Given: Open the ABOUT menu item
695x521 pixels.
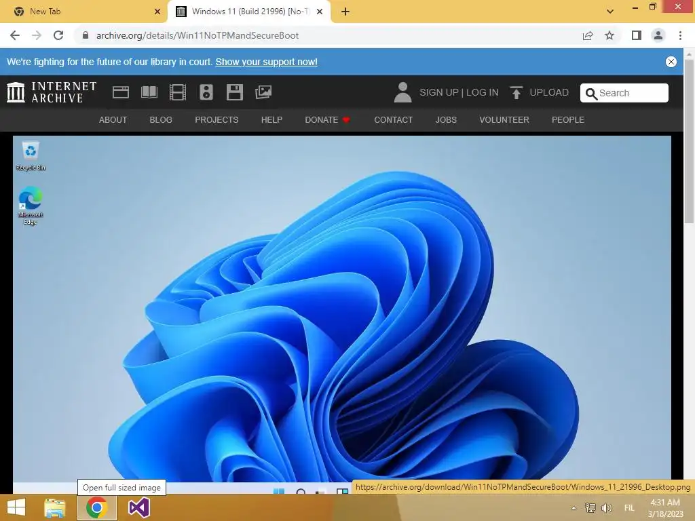Looking at the screenshot, I should (113, 119).
